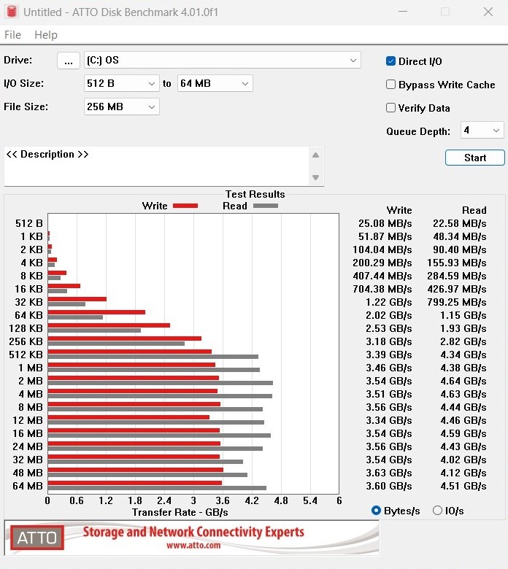Image resolution: width=508 pixels, height=569 pixels.
Task: Click the Transfer Rate - GB/s axis label
Action: [180, 512]
